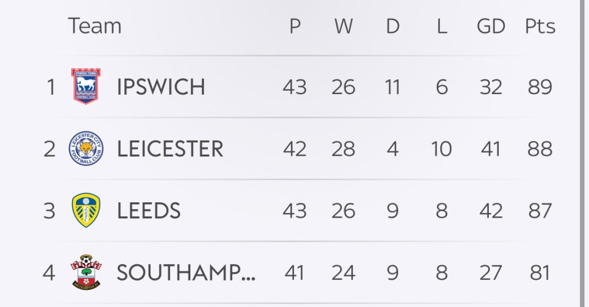The width and height of the screenshot is (589, 307).
Task: Click the D (draws) column header
Action: [x=392, y=26]
